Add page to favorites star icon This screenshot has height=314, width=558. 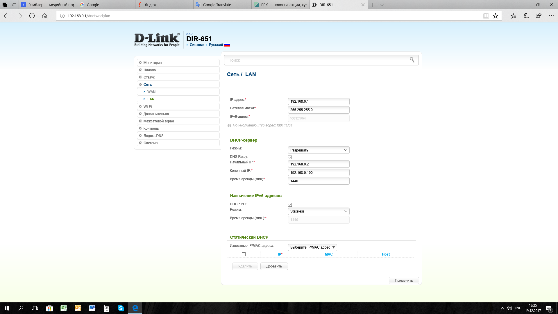tap(496, 16)
